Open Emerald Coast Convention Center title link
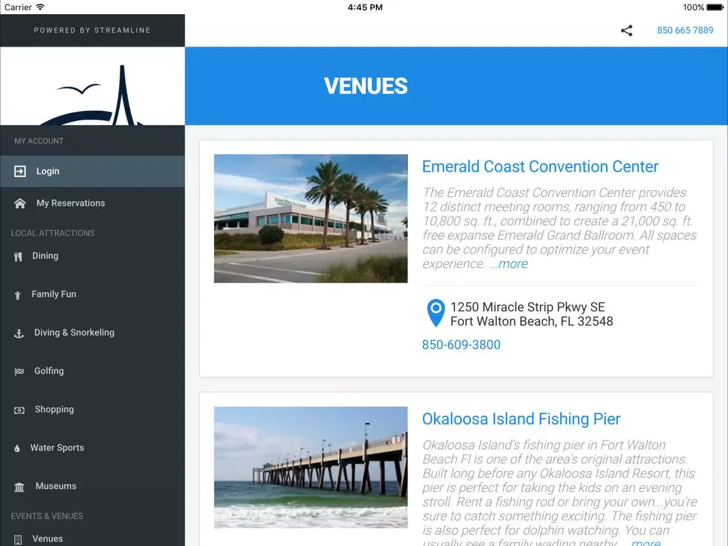The image size is (728, 546). click(x=540, y=167)
